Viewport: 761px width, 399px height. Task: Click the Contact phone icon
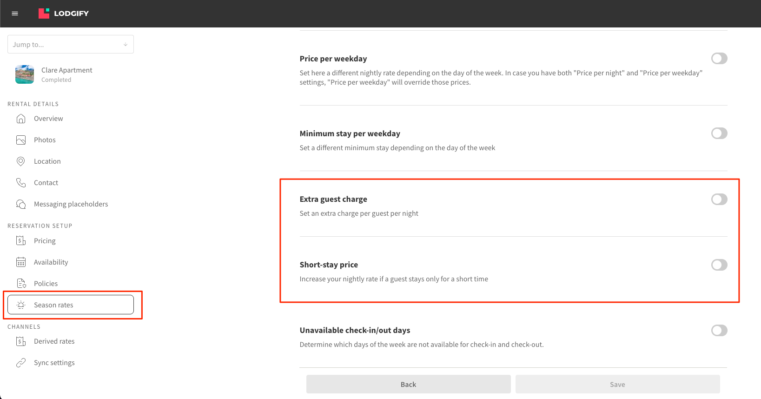tap(21, 183)
